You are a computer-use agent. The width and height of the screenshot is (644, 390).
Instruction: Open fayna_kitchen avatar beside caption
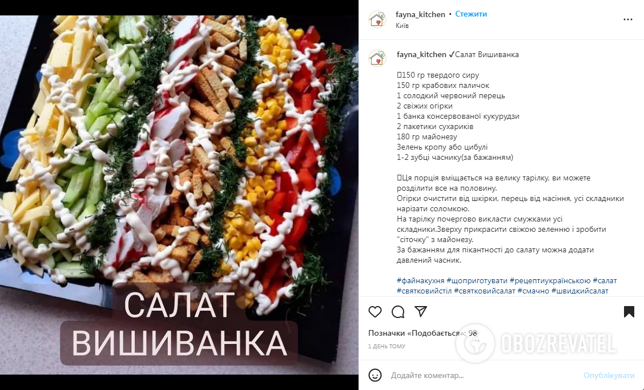[x=377, y=58]
